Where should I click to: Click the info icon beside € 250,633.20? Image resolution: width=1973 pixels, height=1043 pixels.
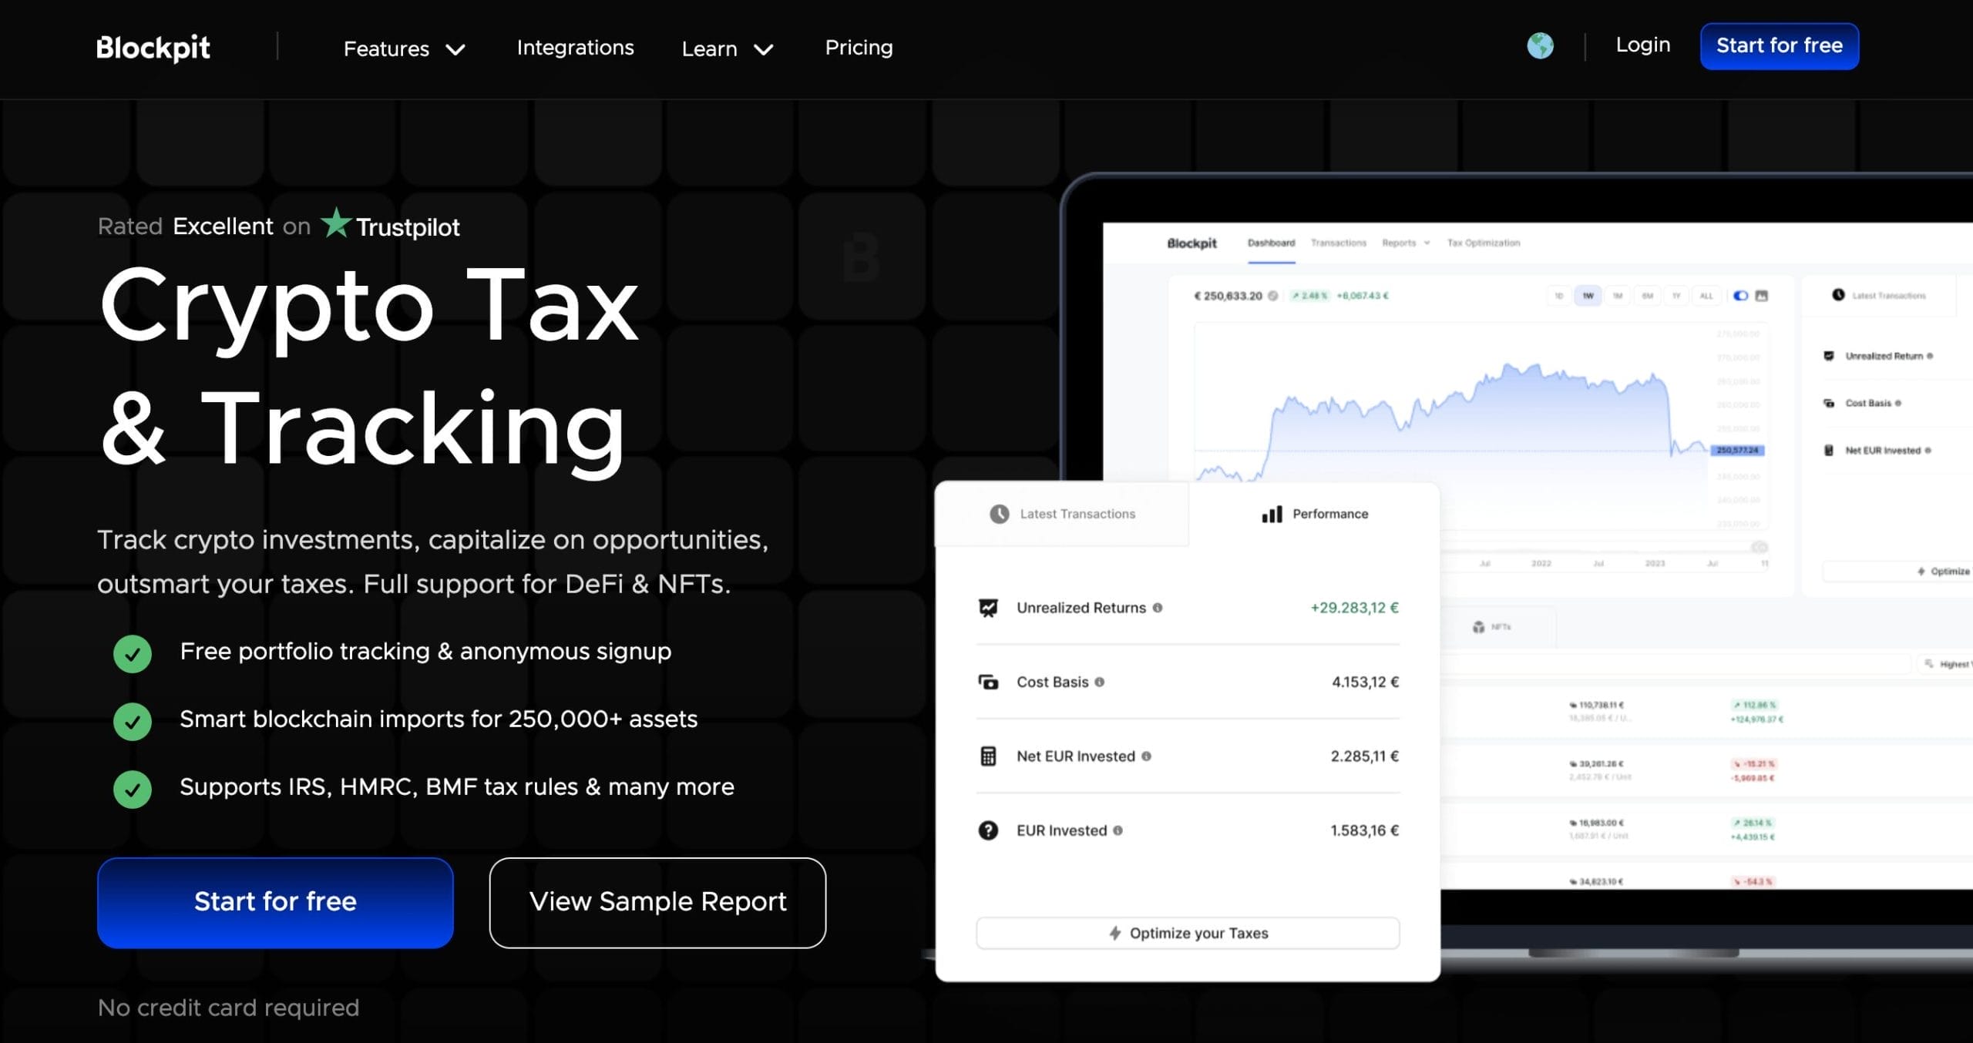coord(1273,296)
